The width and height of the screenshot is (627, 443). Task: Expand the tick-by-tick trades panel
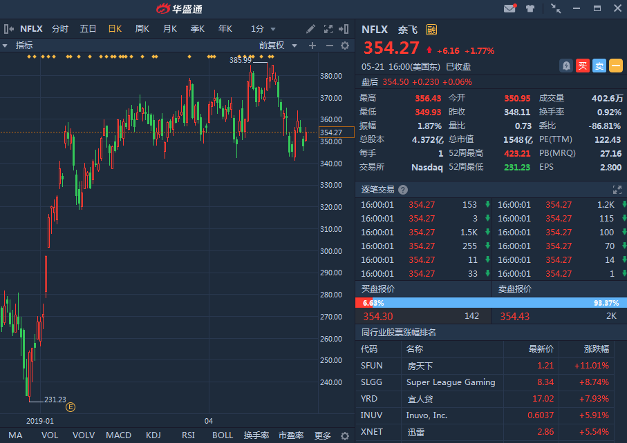point(617,190)
